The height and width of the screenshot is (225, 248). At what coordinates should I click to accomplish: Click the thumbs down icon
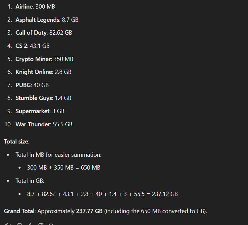coord(41,224)
